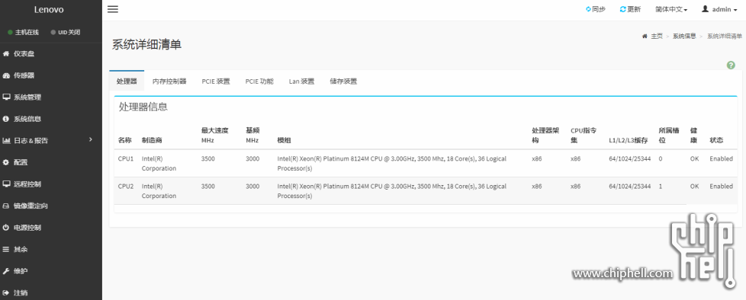Image resolution: width=746 pixels, height=300 pixels.
Task: Click the 状态 column header
Action: point(716,140)
